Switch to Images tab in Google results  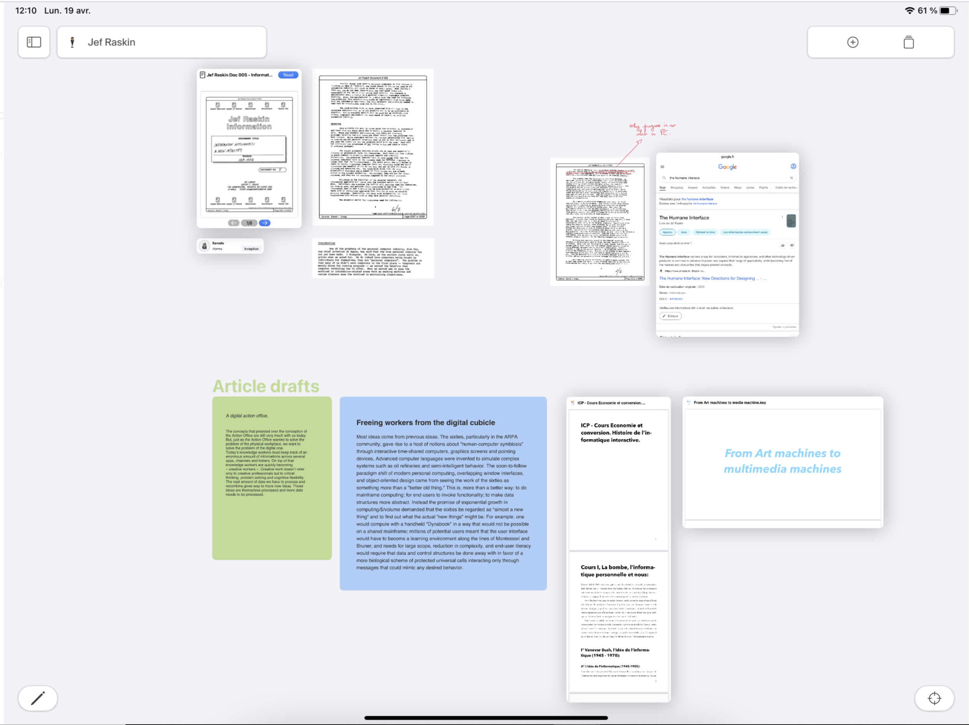[692, 188]
